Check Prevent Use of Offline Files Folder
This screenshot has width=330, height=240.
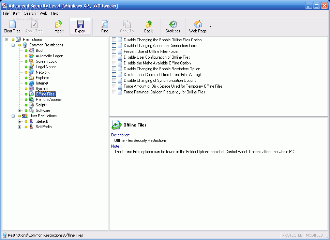pyautogui.click(x=114, y=51)
